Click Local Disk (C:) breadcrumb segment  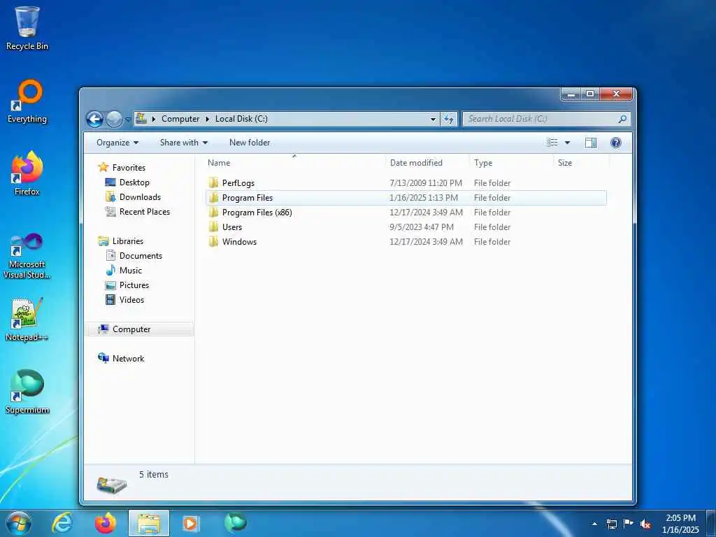pyautogui.click(x=241, y=119)
